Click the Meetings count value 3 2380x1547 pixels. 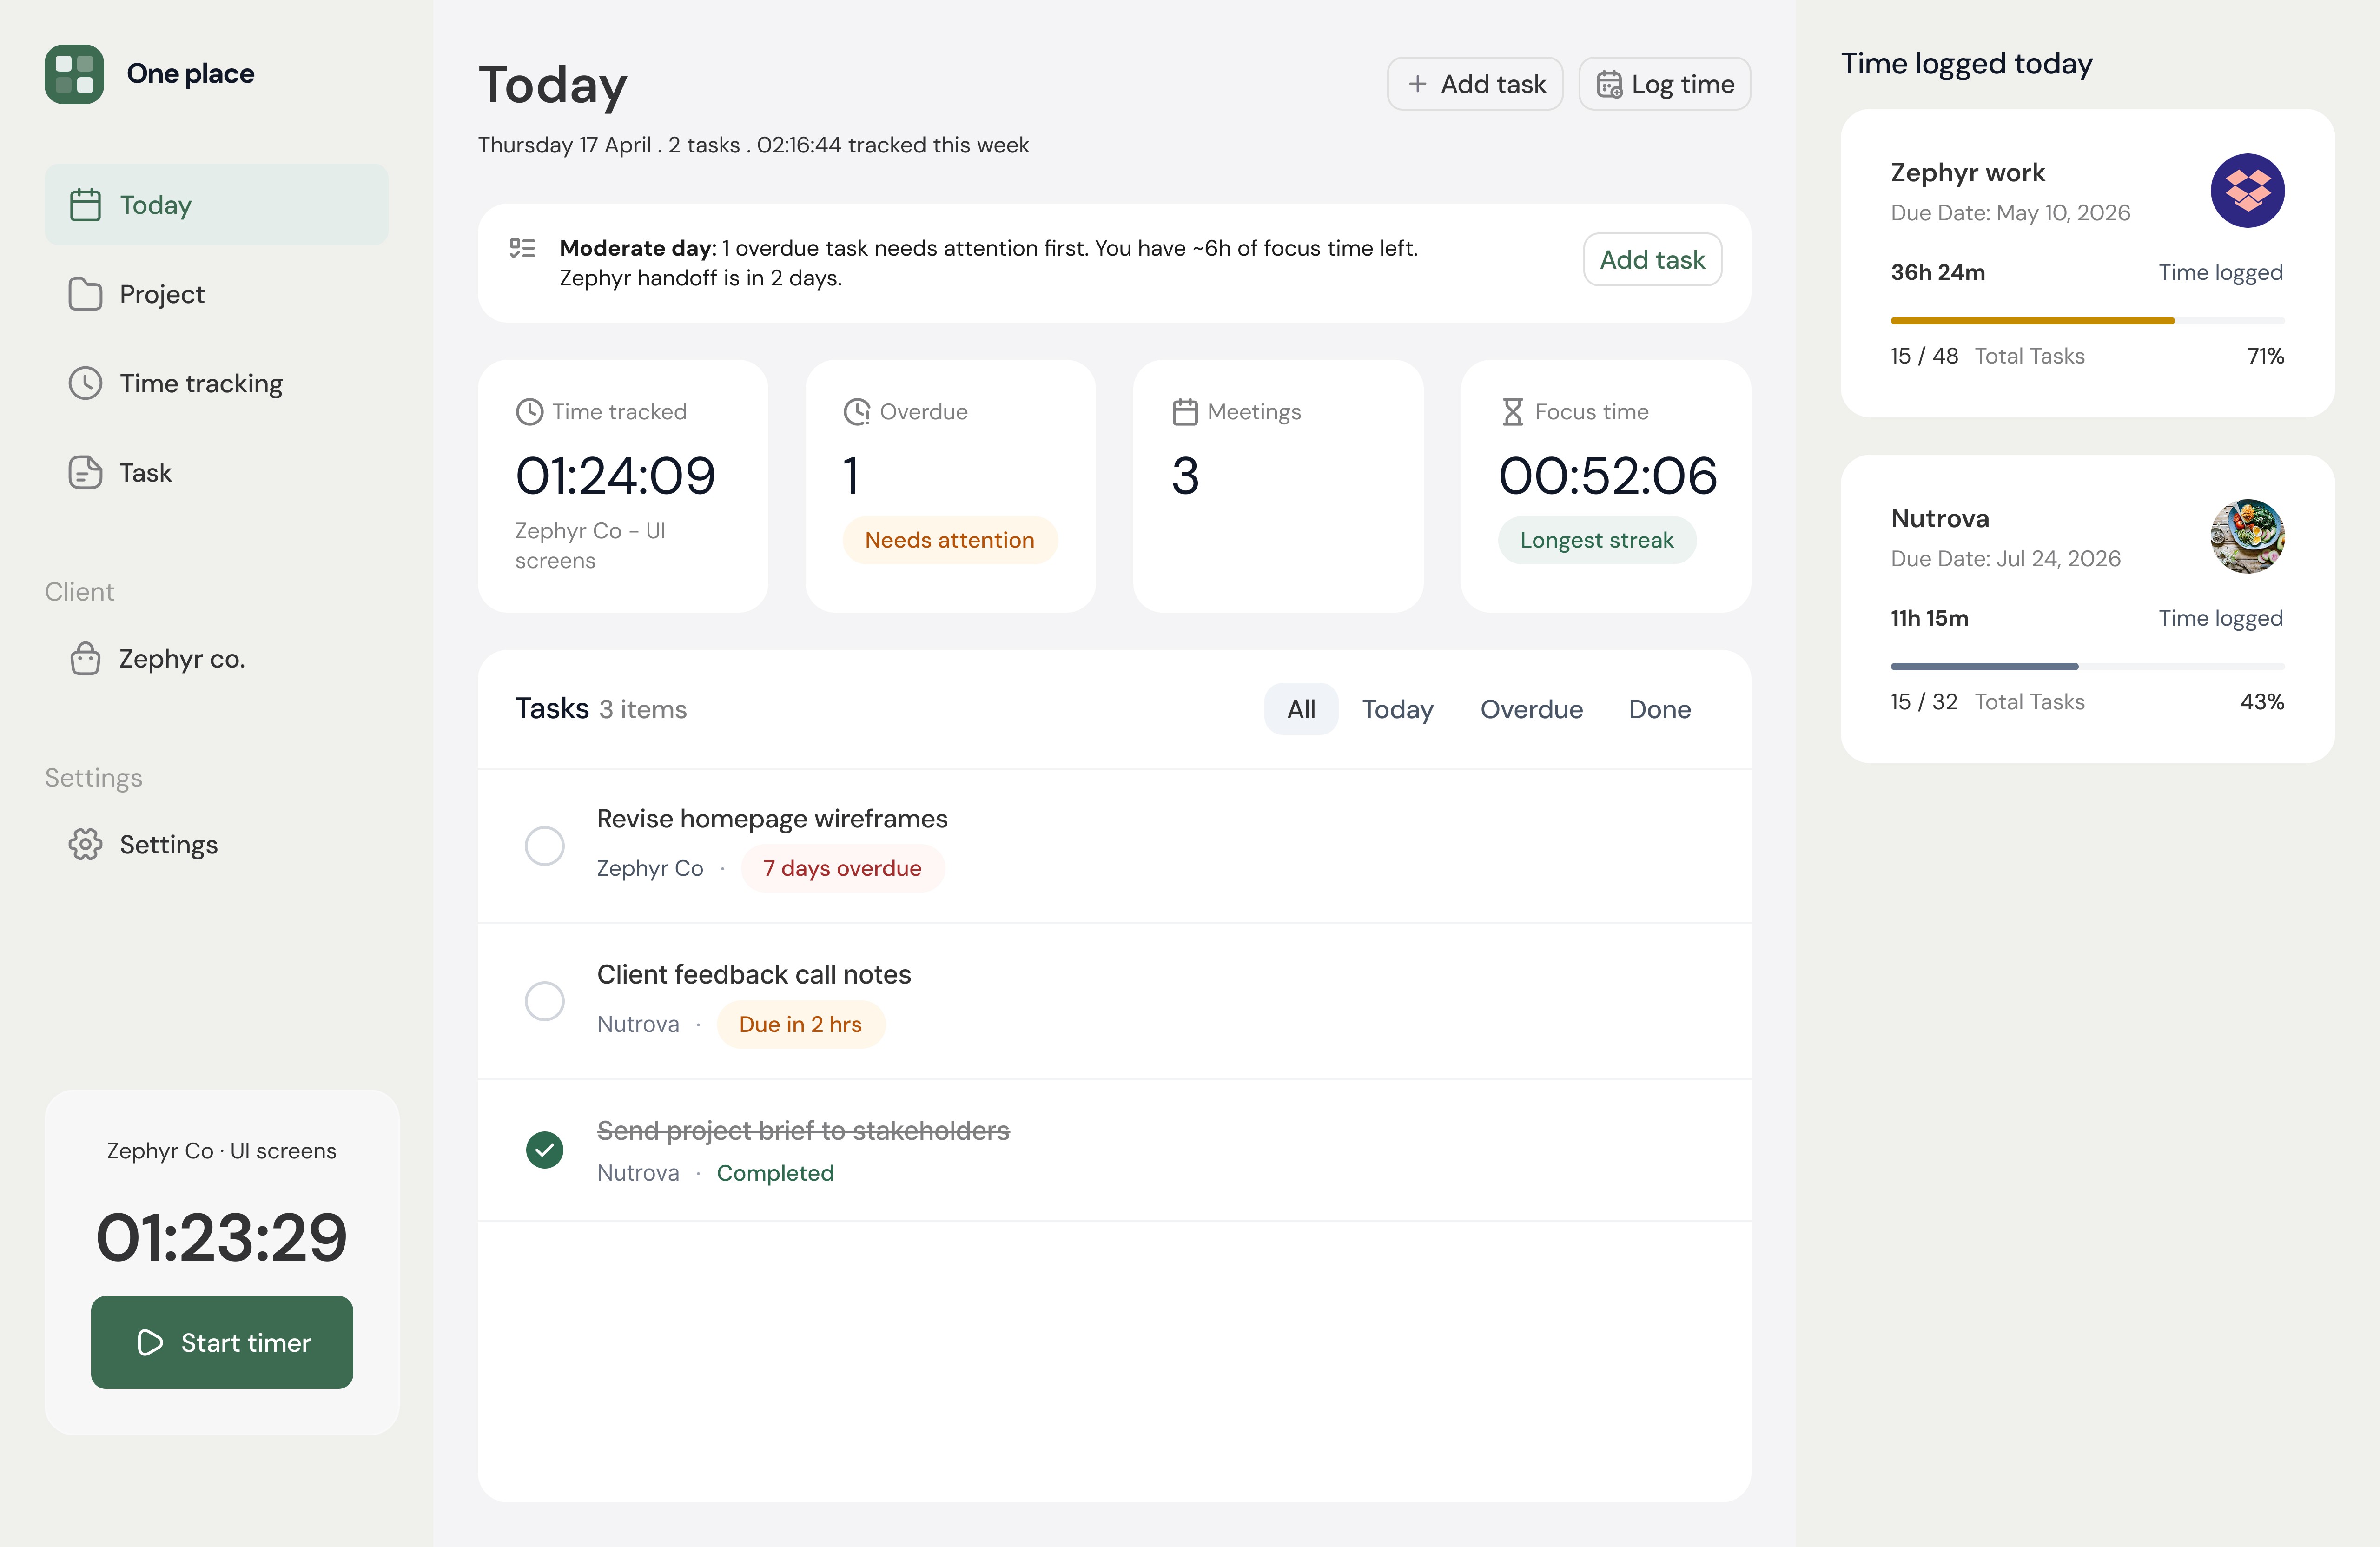click(x=1185, y=476)
